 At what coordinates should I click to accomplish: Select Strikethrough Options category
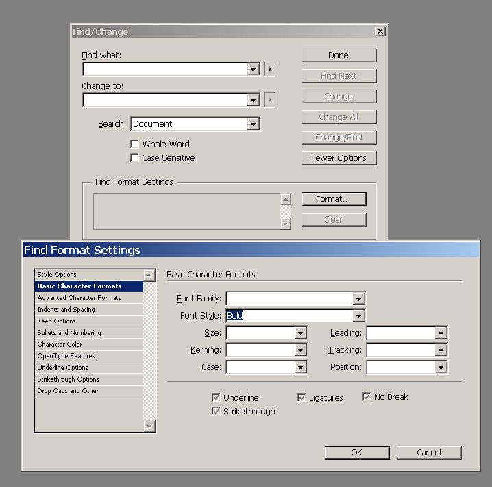click(x=89, y=379)
